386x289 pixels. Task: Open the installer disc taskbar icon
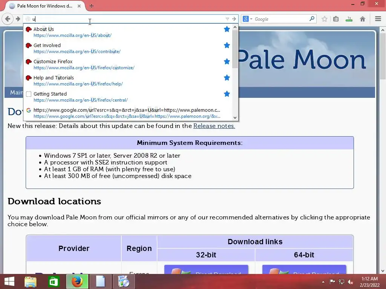[124, 281]
